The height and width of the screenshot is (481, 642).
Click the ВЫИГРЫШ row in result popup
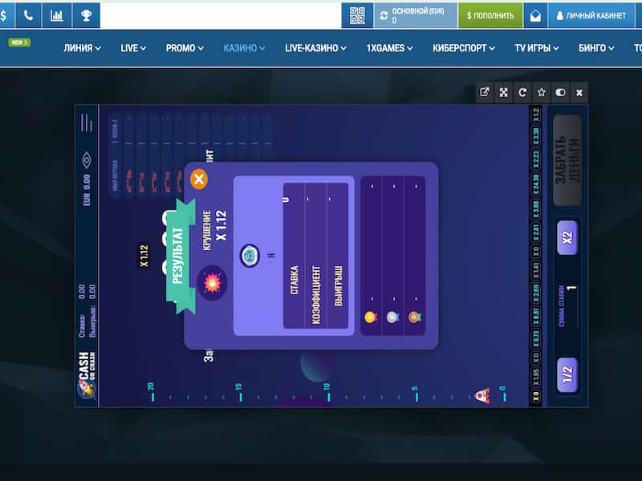(x=338, y=256)
